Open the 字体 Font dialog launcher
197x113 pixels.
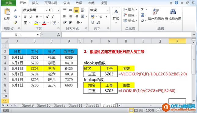tap(58, 28)
